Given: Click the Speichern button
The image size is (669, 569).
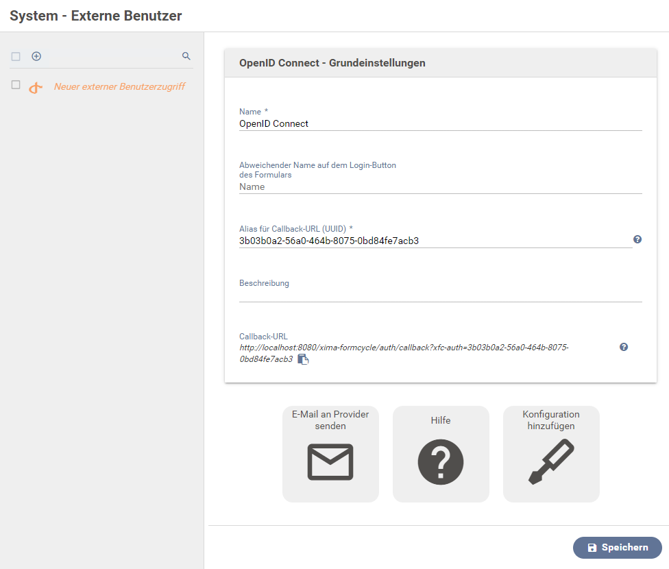Looking at the screenshot, I should [x=618, y=548].
